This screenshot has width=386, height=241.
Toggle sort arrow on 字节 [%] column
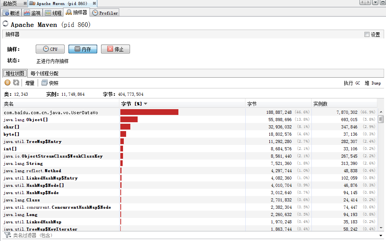click(145, 104)
